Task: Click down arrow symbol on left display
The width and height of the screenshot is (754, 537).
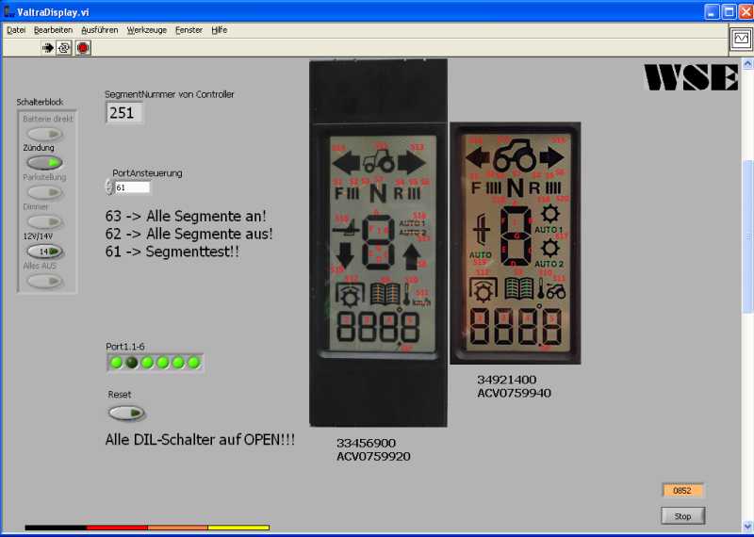Action: tap(345, 255)
